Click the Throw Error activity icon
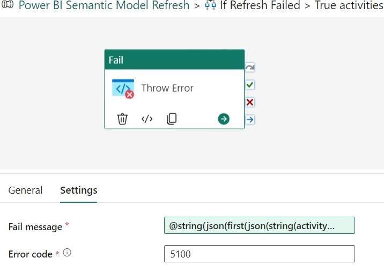The height and width of the screenshot is (265, 384). coord(123,89)
